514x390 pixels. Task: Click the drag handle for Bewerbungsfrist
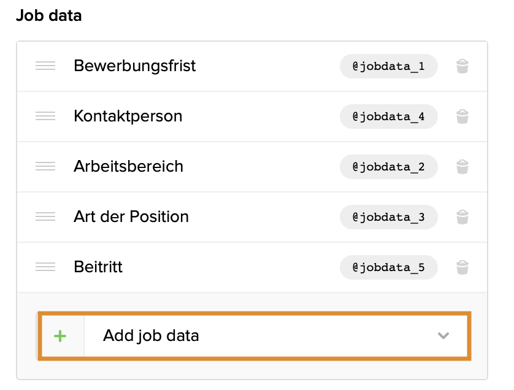(45, 66)
